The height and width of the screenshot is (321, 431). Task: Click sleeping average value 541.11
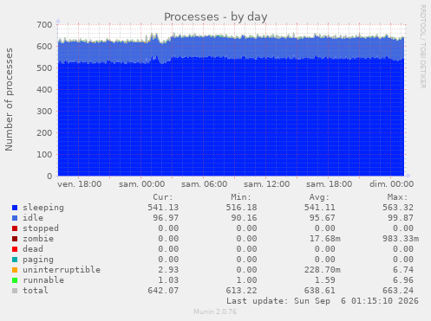point(319,208)
